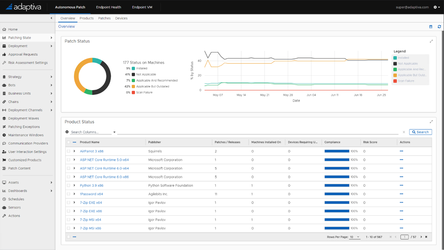
Task: Check the select-all checkbox in the table header
Action: coord(69,142)
